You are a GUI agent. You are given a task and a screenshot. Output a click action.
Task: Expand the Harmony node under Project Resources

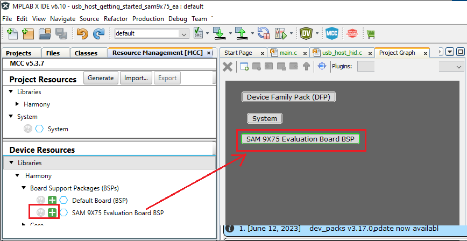tap(18, 104)
